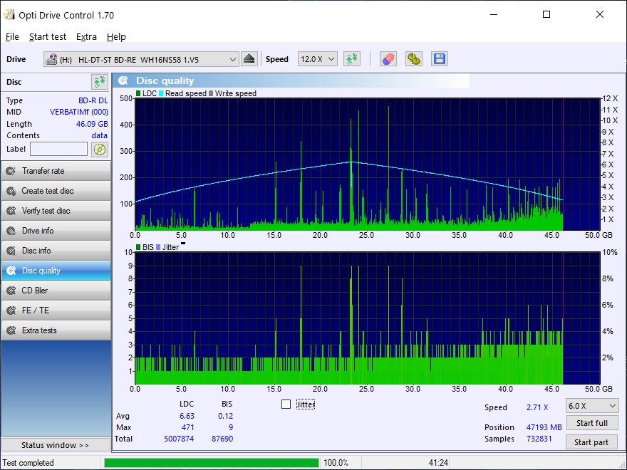Refresh disc info in Disc panel
Image resolution: width=627 pixels, height=470 pixels.
point(98,82)
